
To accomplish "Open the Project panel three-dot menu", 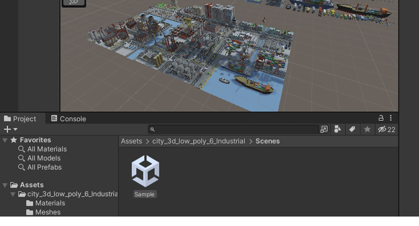I will [391, 118].
